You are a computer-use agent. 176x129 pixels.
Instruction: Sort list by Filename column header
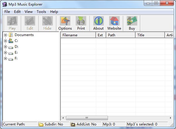78,35
